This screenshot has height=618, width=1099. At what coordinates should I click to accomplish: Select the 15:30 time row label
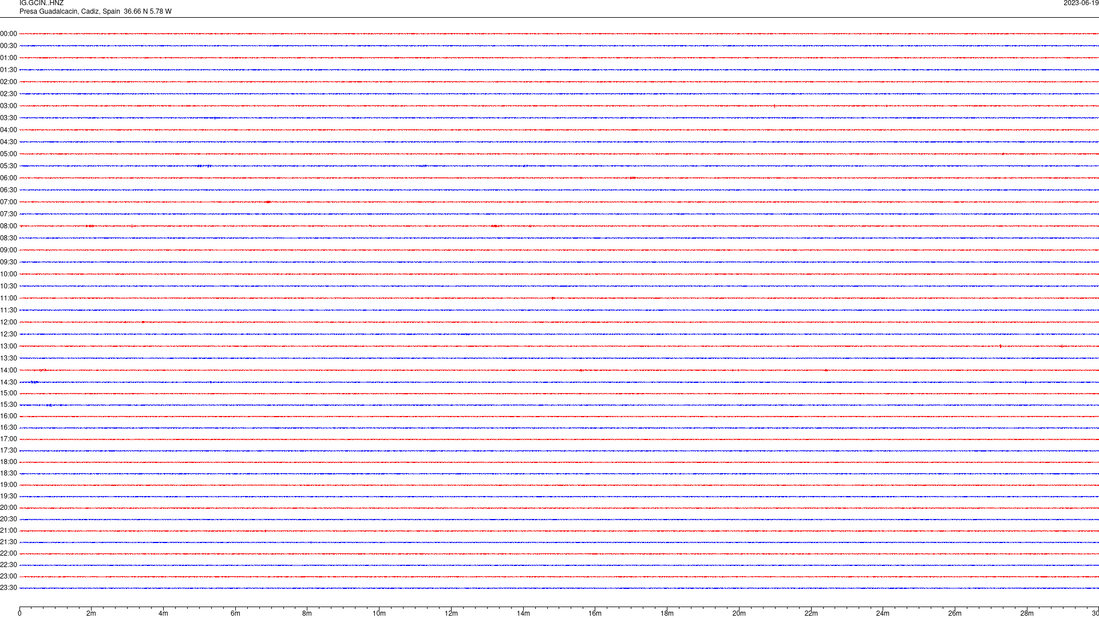[9, 405]
